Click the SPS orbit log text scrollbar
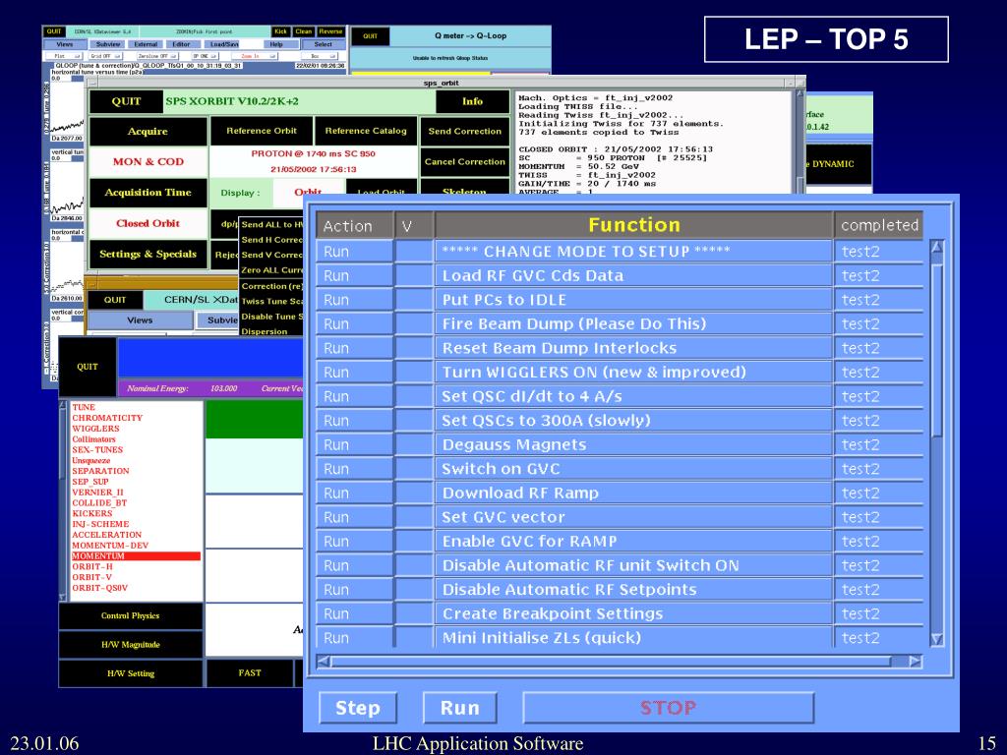The image size is (1007, 755). point(800,140)
